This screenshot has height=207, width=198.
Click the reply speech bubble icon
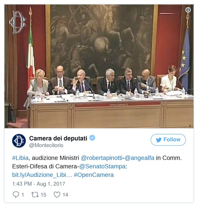pyautogui.click(x=16, y=195)
